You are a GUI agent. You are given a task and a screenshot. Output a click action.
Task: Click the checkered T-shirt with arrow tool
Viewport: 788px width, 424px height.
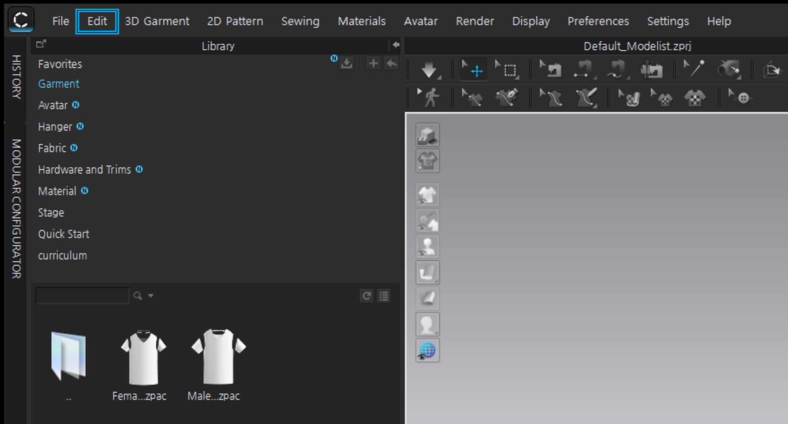click(x=662, y=98)
